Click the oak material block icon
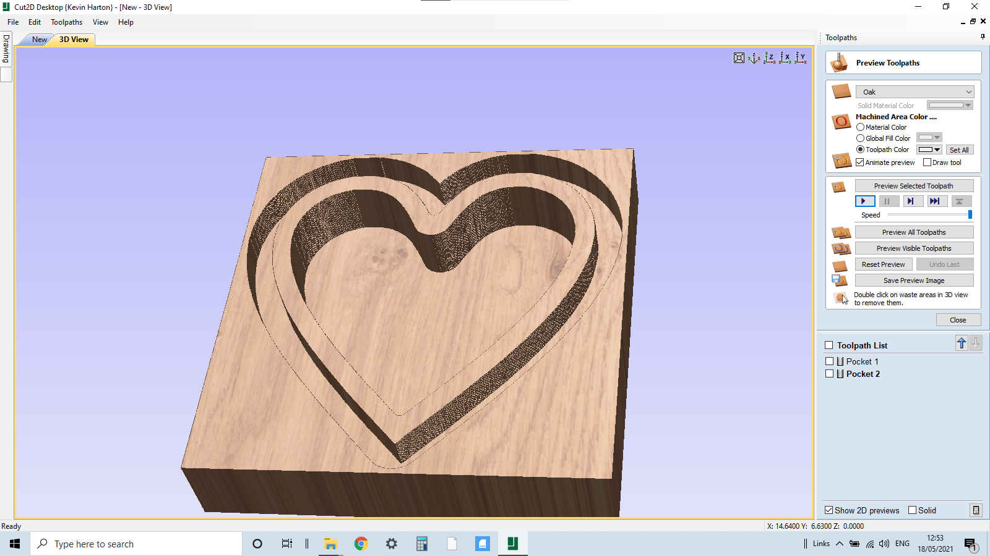The height and width of the screenshot is (556, 990). click(x=841, y=91)
